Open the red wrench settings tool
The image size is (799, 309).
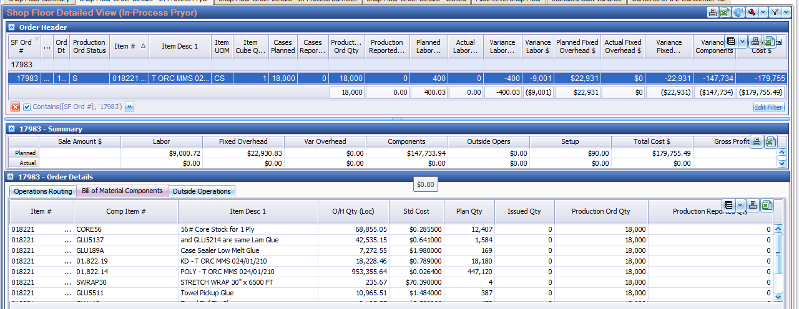coord(752,12)
